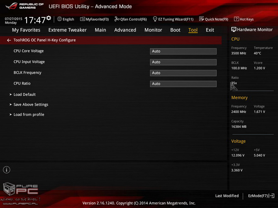This screenshot has height=208, width=278.
Task: Click the Hardware Monitor title
Action: (x=255, y=30)
